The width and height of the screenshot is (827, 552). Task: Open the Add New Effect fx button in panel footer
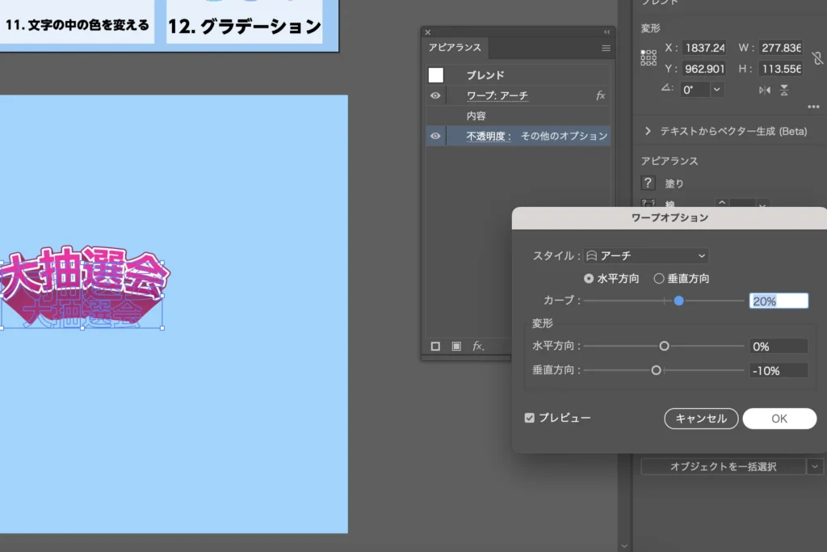[x=478, y=346]
